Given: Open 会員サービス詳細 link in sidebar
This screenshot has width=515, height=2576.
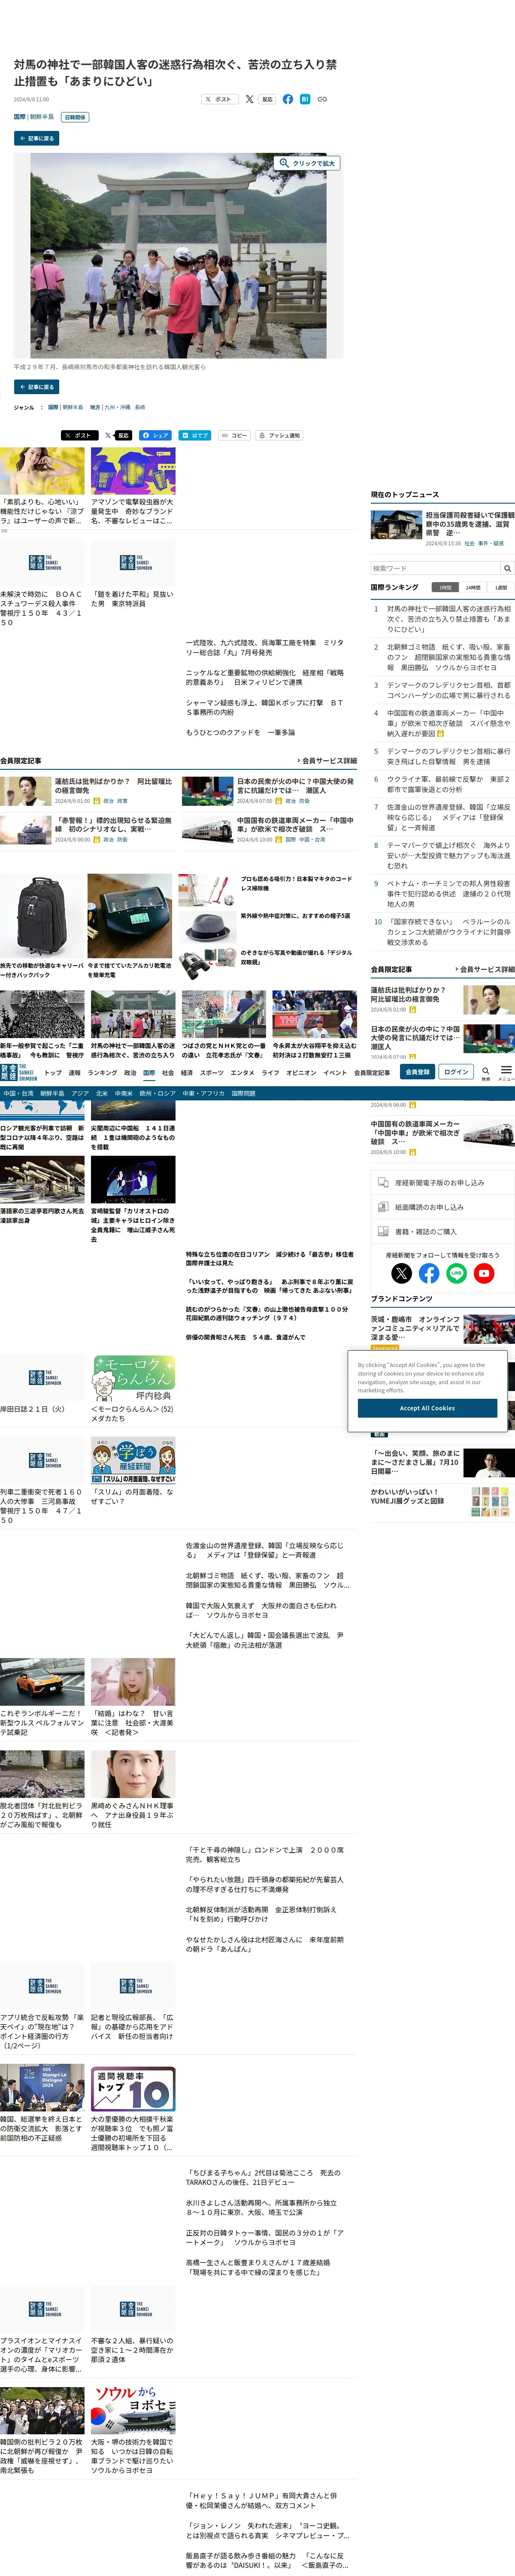Looking at the screenshot, I should click(x=485, y=969).
